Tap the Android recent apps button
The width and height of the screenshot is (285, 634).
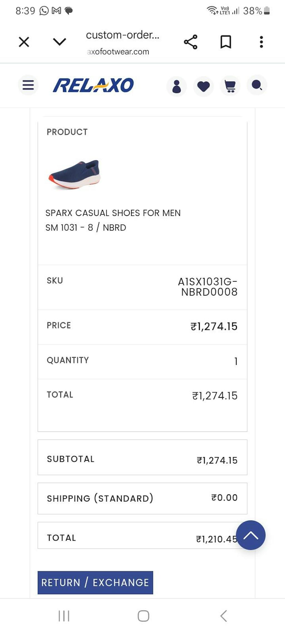64,616
